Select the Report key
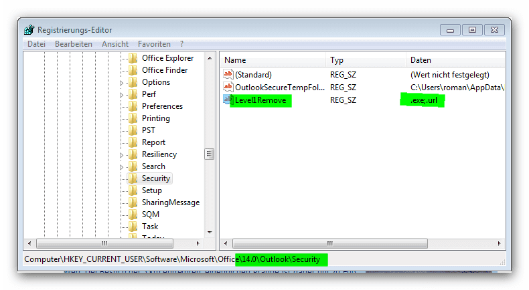 click(x=153, y=142)
